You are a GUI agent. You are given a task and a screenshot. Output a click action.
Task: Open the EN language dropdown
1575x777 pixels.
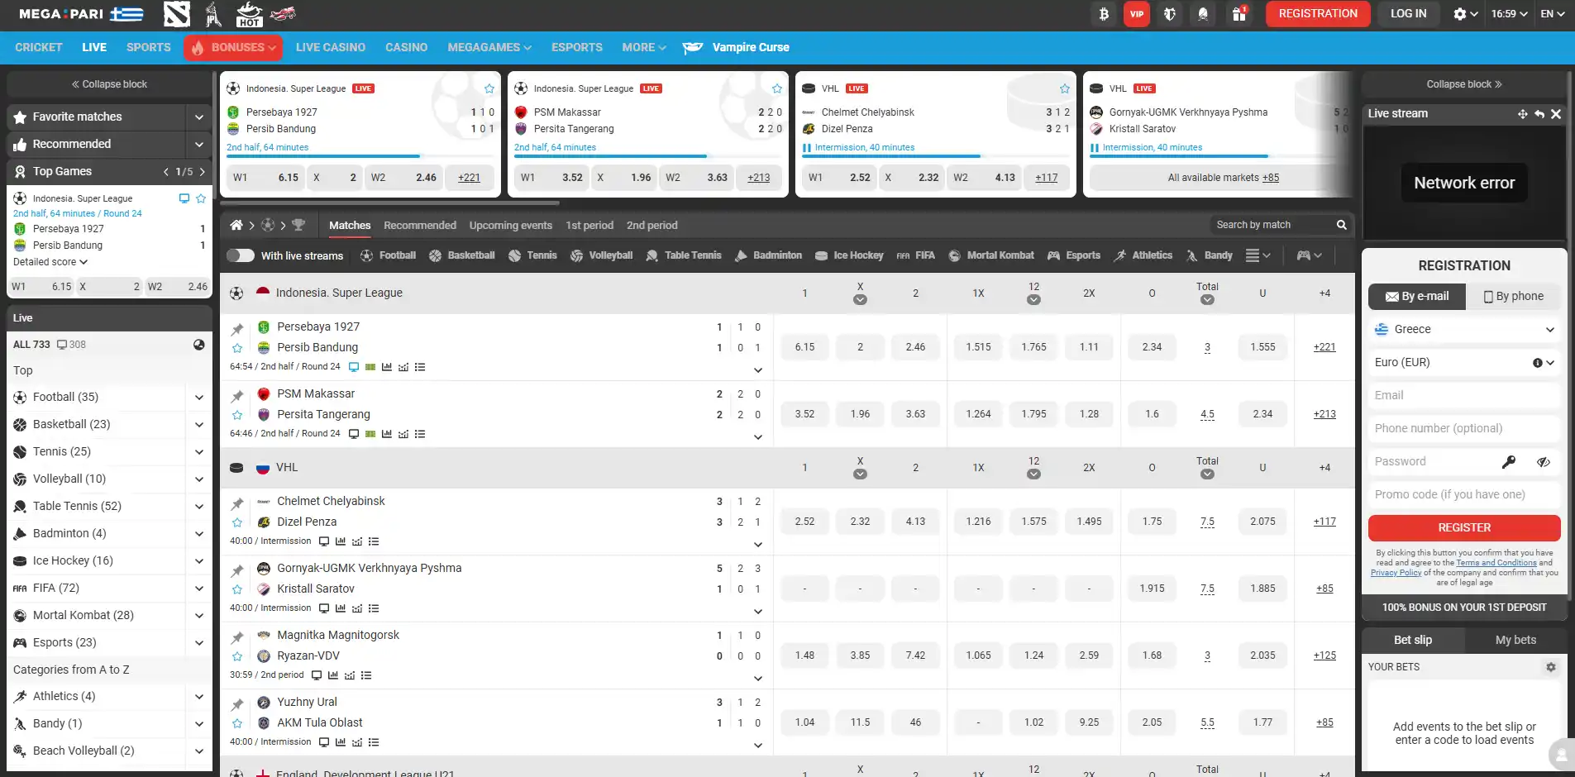click(1552, 14)
